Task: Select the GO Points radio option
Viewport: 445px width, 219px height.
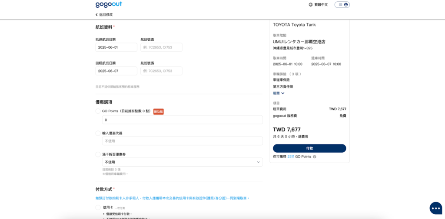Action: [x=98, y=111]
